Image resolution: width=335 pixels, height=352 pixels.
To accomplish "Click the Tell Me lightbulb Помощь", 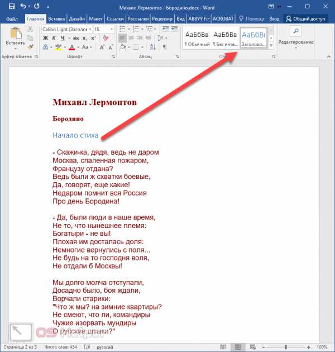I will tap(252, 19).
